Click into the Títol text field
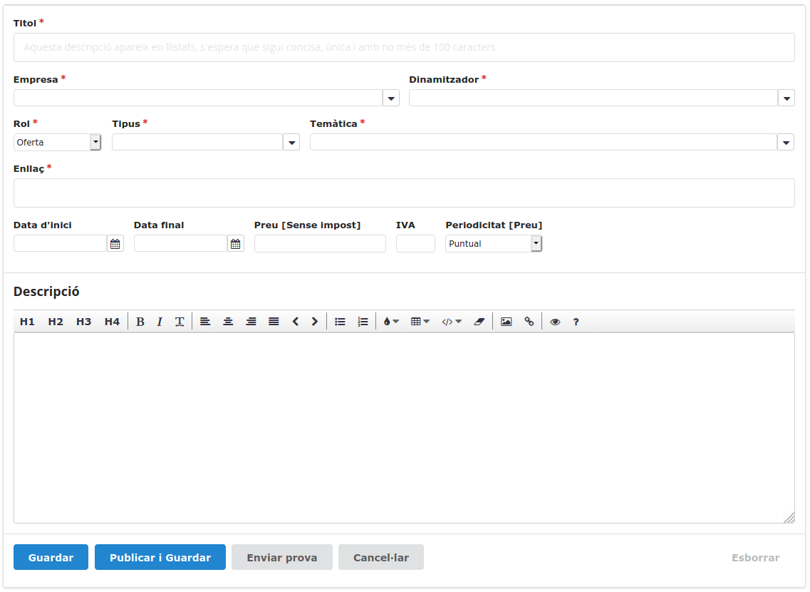This screenshot has height=592, width=810. point(404,48)
